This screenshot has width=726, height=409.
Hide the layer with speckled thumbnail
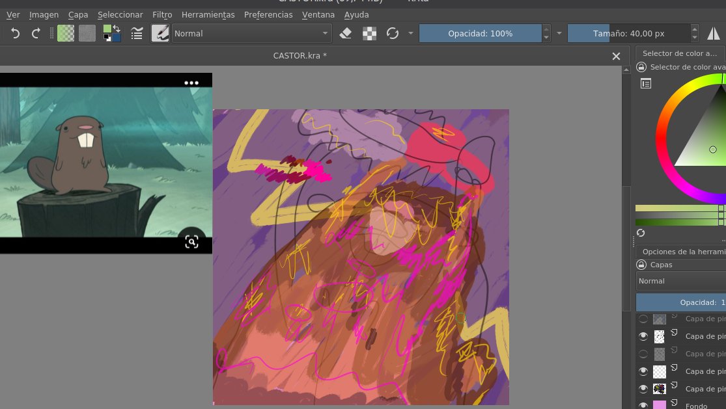pos(643,336)
